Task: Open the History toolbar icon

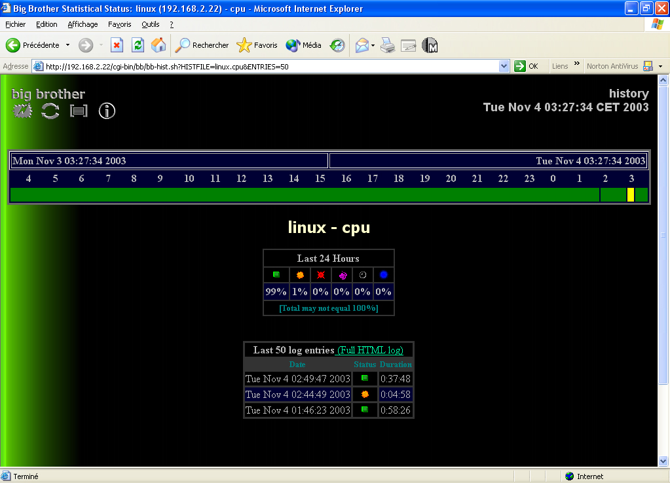Action: [x=337, y=45]
